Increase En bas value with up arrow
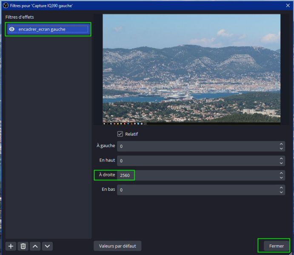Screen dimensions: 294x255 click(x=281, y=188)
